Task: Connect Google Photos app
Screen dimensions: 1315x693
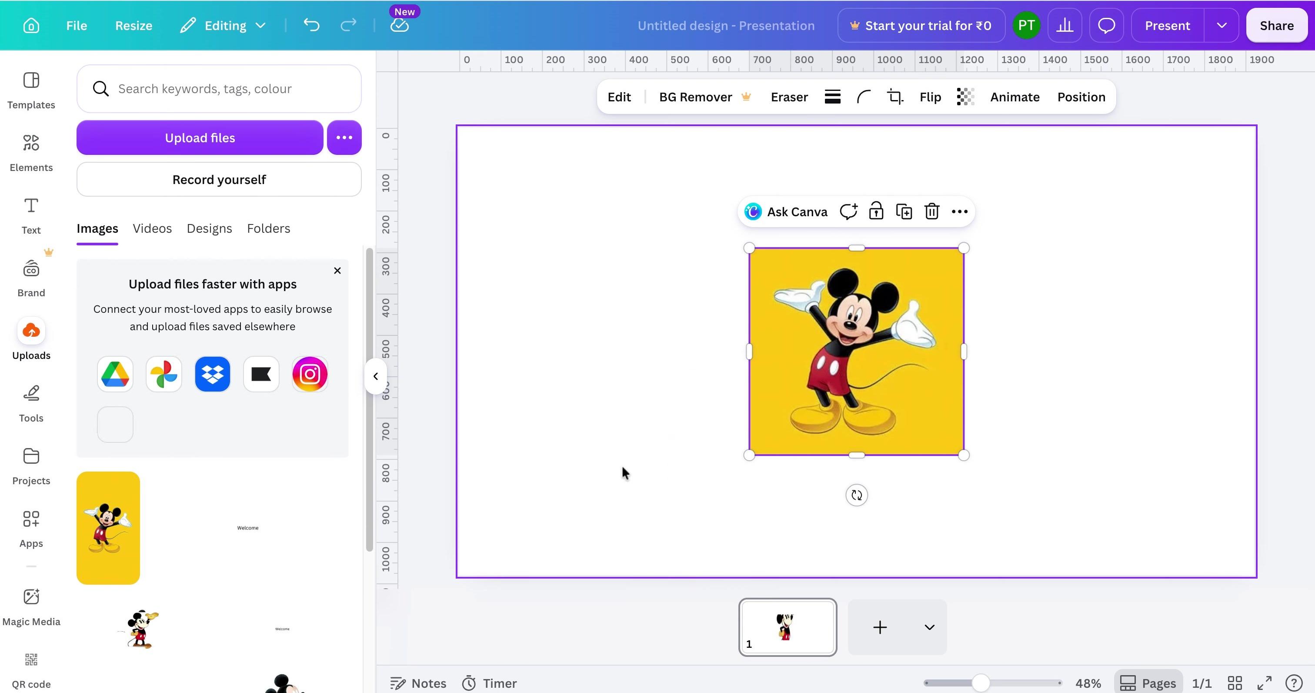Action: [164, 374]
